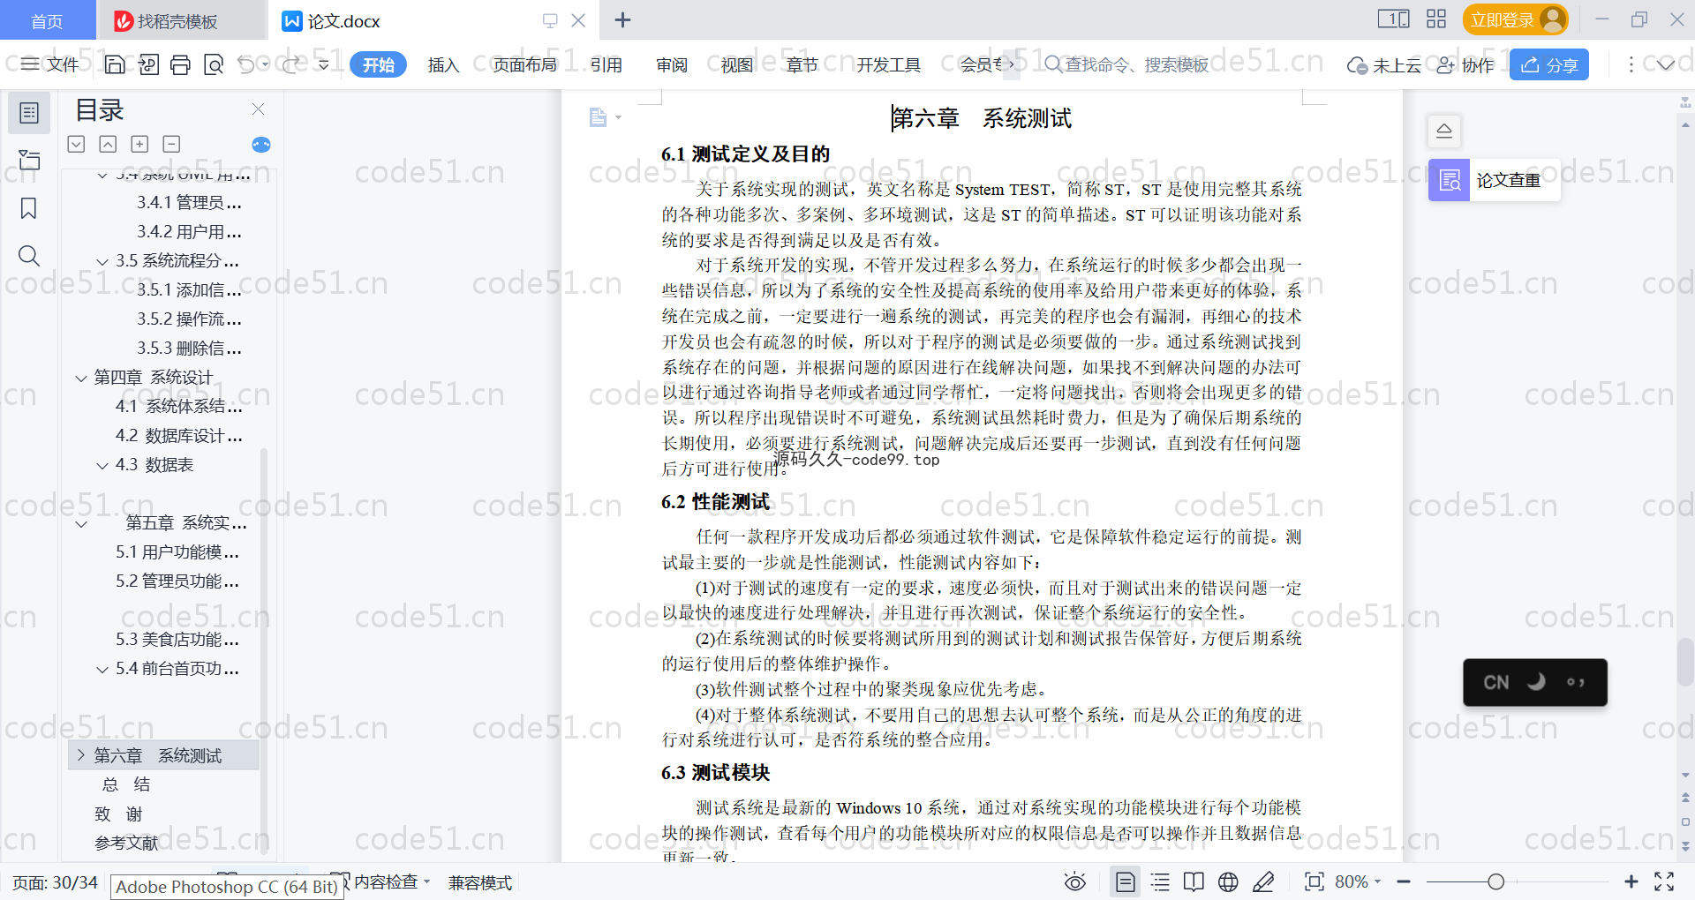Collapse 第四章 系统设计 tree node
The image size is (1695, 900).
click(81, 379)
